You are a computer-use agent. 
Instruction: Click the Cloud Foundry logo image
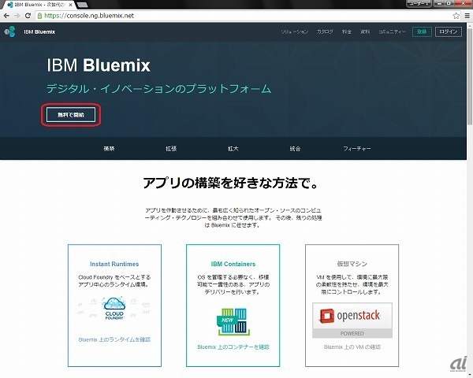pyautogui.click(x=114, y=308)
